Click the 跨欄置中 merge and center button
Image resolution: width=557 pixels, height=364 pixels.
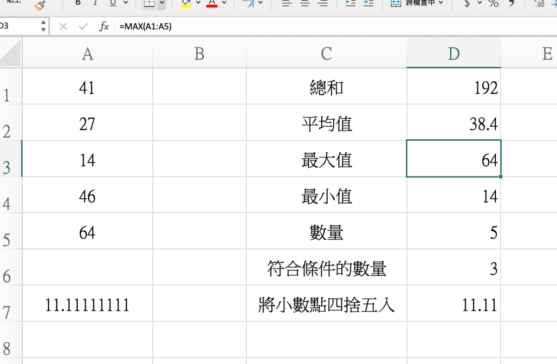click(412, 3)
